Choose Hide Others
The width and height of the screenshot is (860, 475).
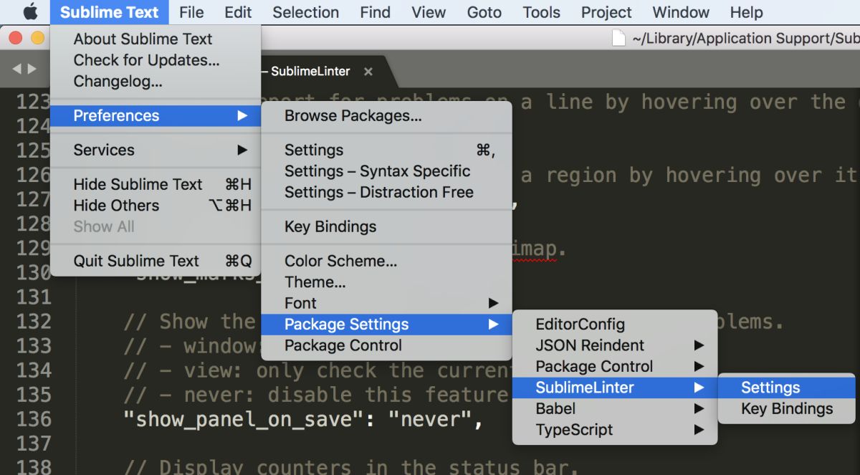[156, 205]
